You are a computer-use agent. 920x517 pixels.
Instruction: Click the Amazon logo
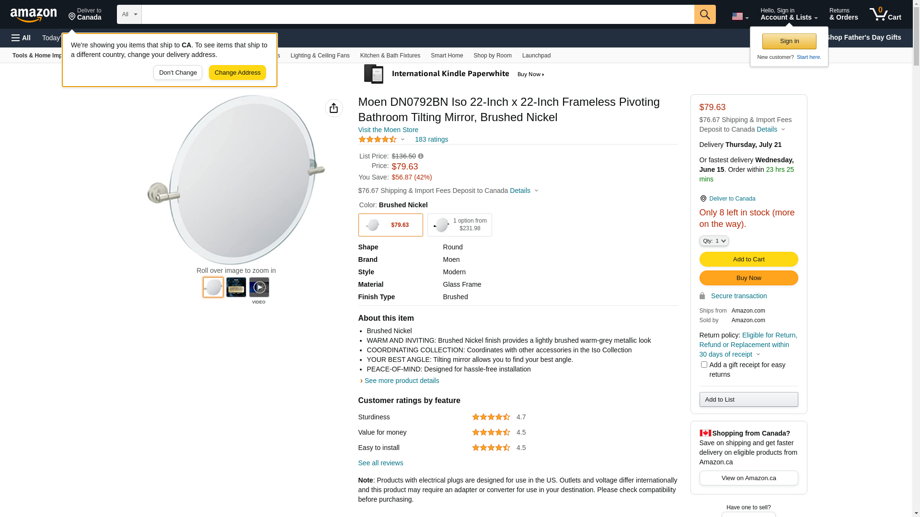tap(34, 15)
